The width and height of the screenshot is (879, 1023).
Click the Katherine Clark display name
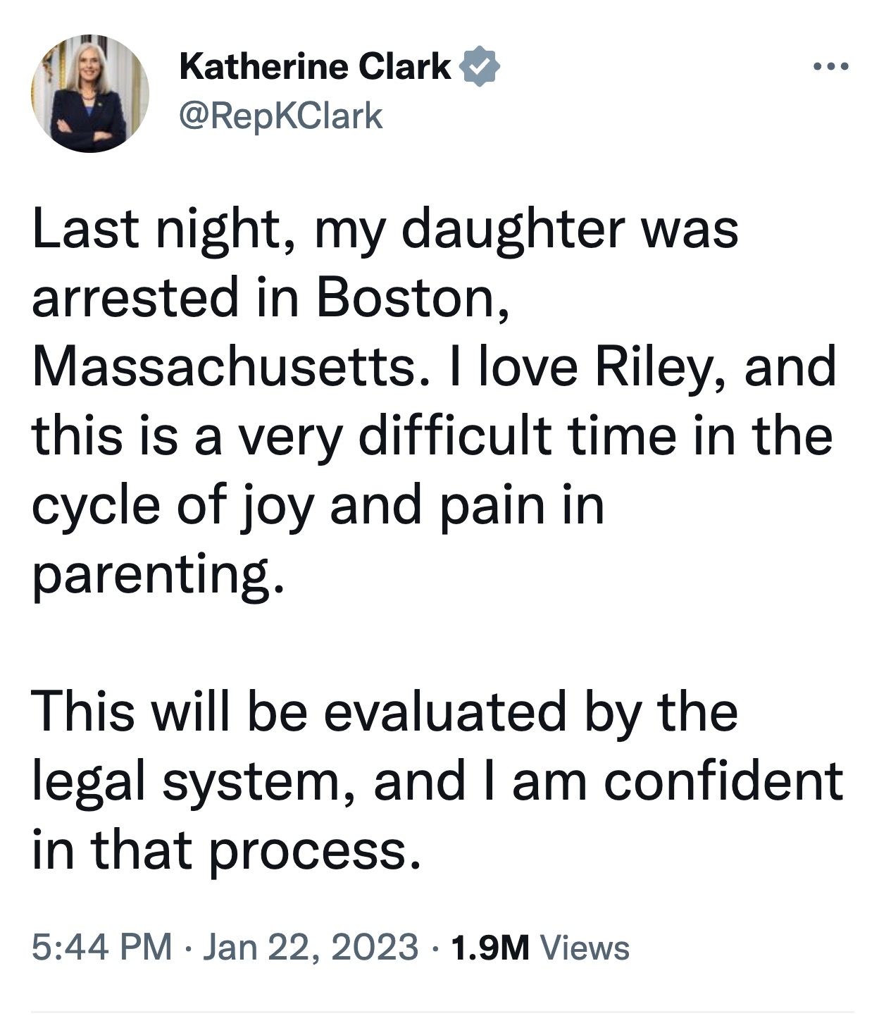pyautogui.click(x=315, y=67)
